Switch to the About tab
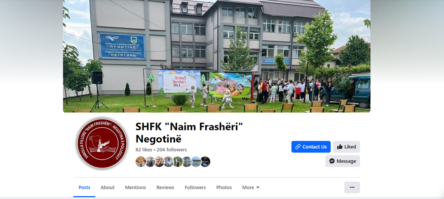The height and width of the screenshot is (199, 444). [x=108, y=187]
